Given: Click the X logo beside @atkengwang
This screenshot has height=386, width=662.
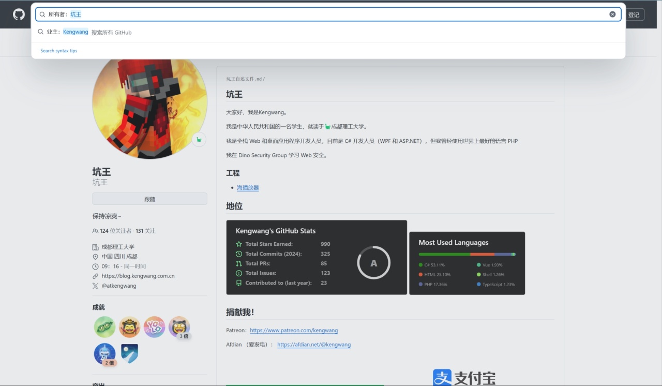Looking at the screenshot, I should coord(95,286).
